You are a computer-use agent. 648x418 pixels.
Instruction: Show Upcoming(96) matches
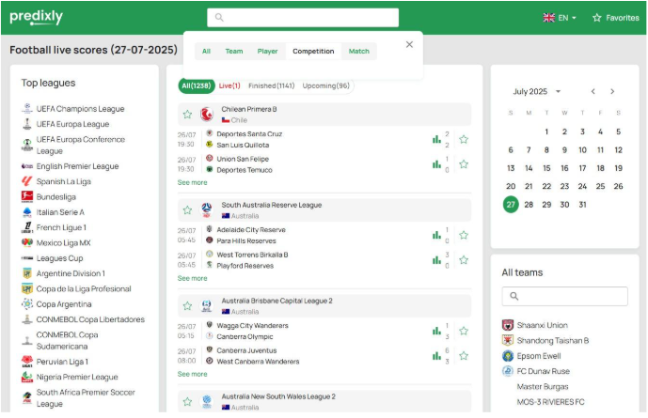(x=325, y=85)
